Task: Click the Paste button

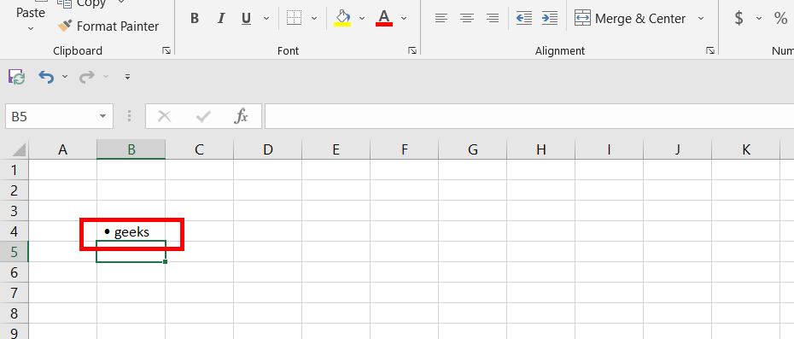Action: pos(31,13)
